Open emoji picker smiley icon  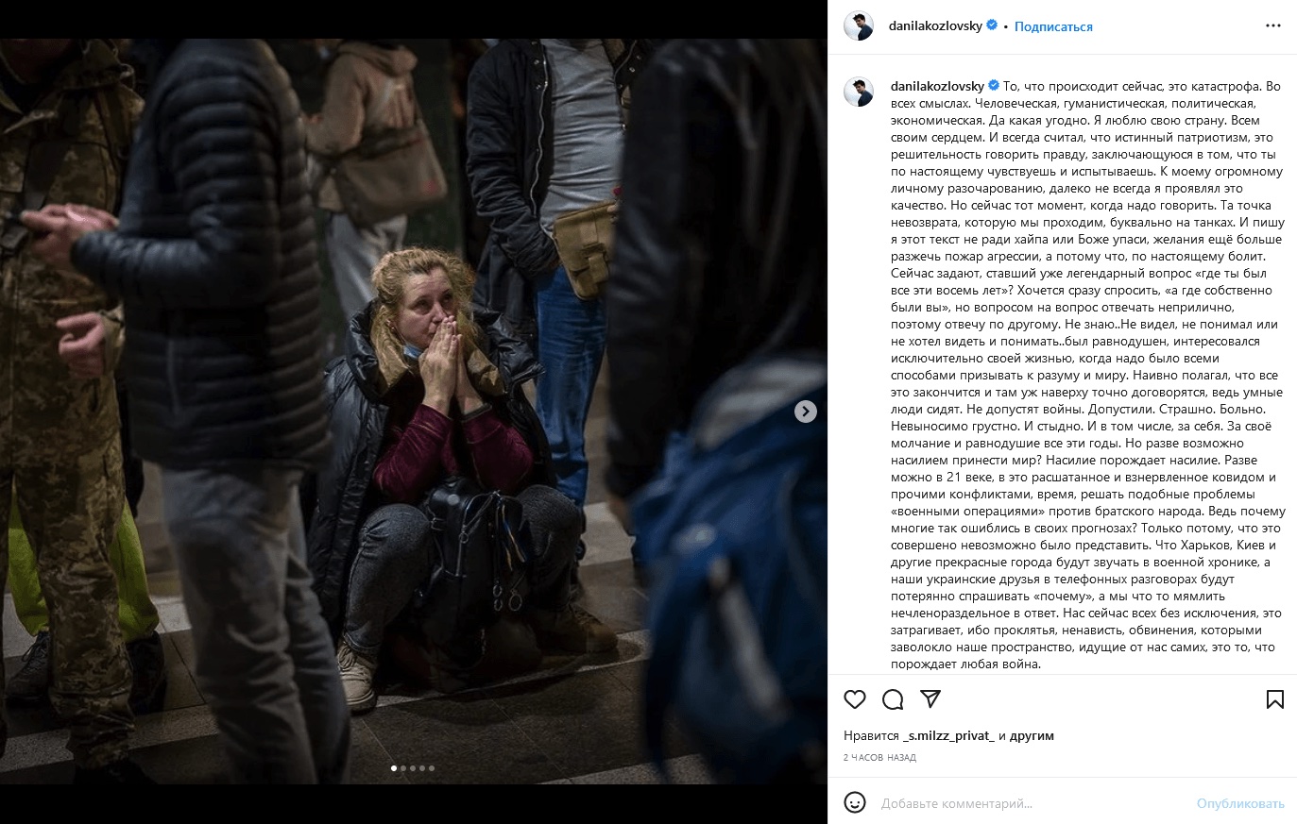[x=855, y=803]
